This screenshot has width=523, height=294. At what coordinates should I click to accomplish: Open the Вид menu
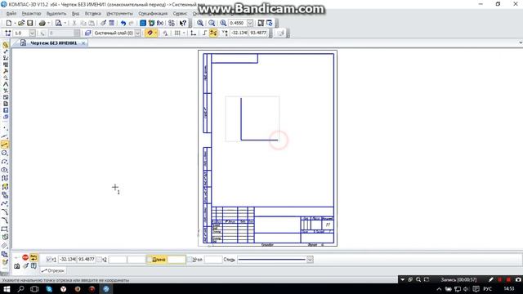click(76, 14)
